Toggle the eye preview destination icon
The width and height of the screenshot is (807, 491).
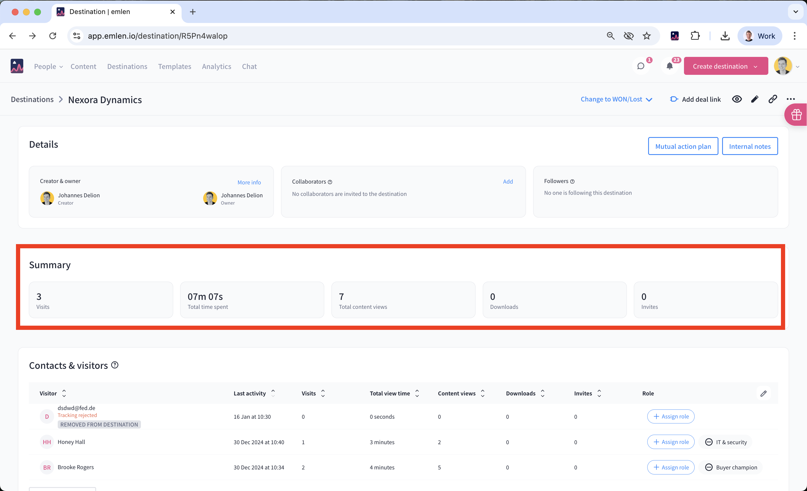click(x=737, y=99)
